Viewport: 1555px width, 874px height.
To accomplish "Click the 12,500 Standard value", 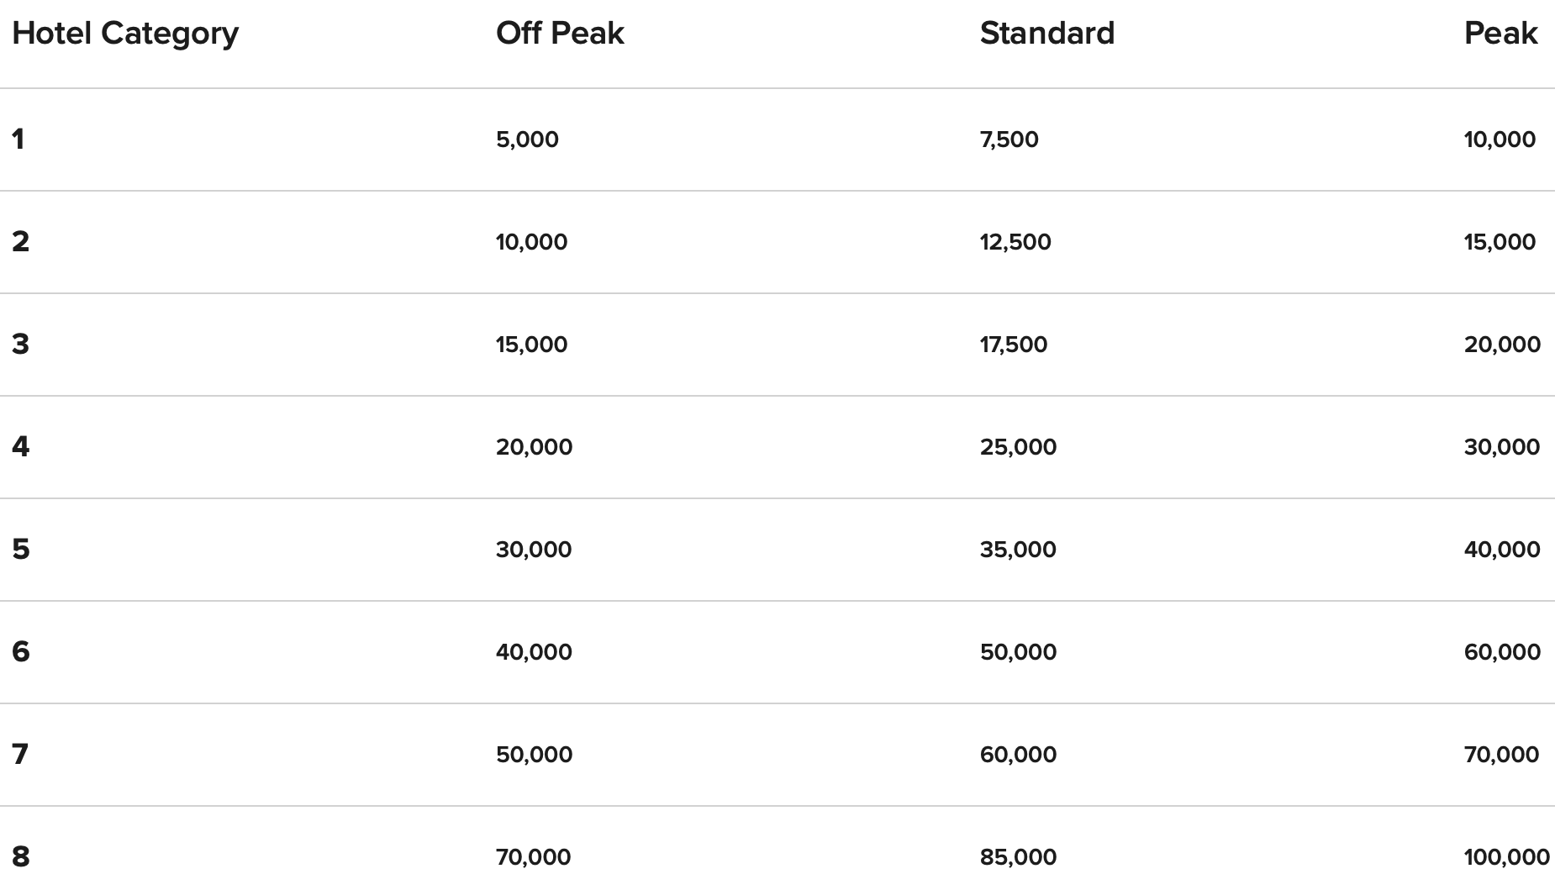I will click(1015, 242).
